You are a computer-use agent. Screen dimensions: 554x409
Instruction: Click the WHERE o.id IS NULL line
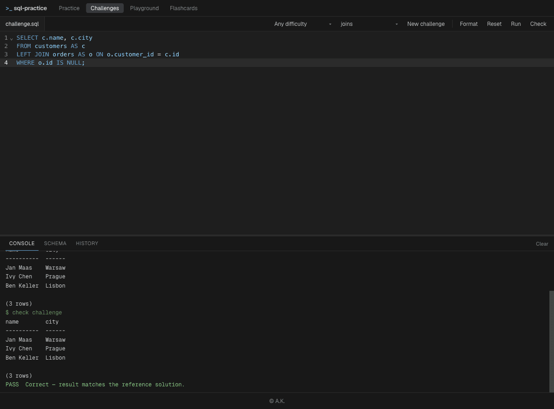coord(51,63)
